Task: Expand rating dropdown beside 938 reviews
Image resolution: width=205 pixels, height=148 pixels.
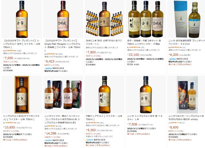Action: [15, 51]
